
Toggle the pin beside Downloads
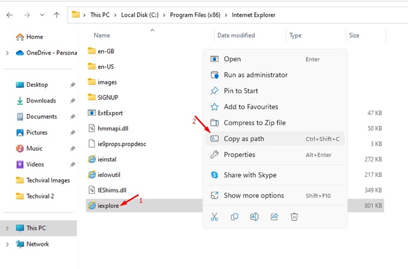(x=73, y=101)
